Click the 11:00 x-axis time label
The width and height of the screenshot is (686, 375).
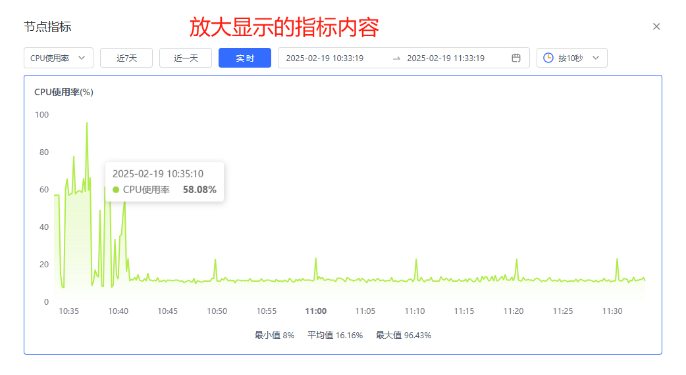(316, 311)
